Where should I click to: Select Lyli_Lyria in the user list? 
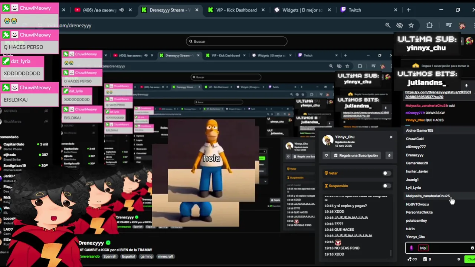[x=413, y=188]
